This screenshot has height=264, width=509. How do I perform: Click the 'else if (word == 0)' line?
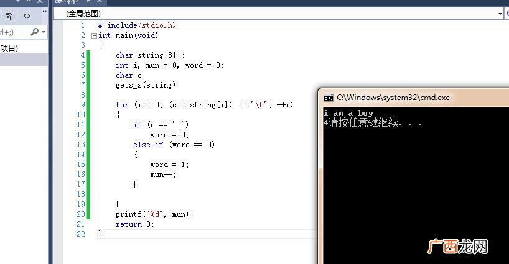click(174, 145)
